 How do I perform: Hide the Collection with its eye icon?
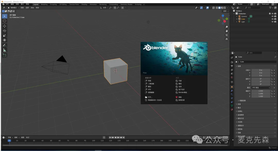tap(273, 14)
